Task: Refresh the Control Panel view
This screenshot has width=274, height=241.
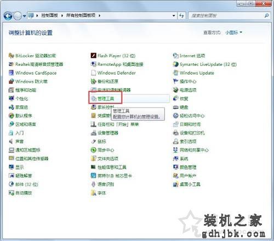Action: 181,16
